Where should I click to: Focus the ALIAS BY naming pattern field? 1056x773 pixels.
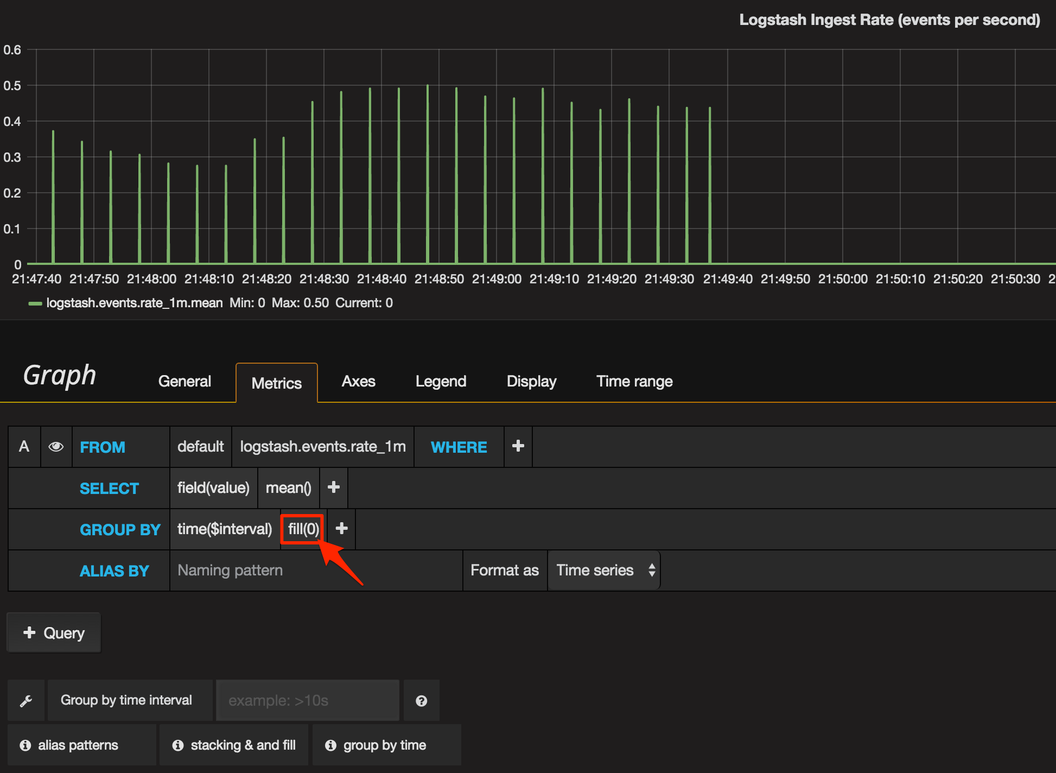316,570
